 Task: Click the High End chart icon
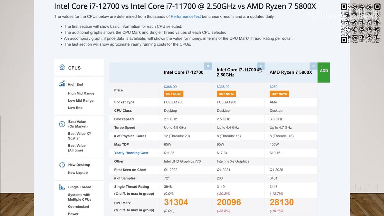pyautogui.click(x=62, y=84)
